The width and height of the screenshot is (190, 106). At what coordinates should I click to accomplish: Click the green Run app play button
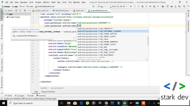(x=131, y=6)
